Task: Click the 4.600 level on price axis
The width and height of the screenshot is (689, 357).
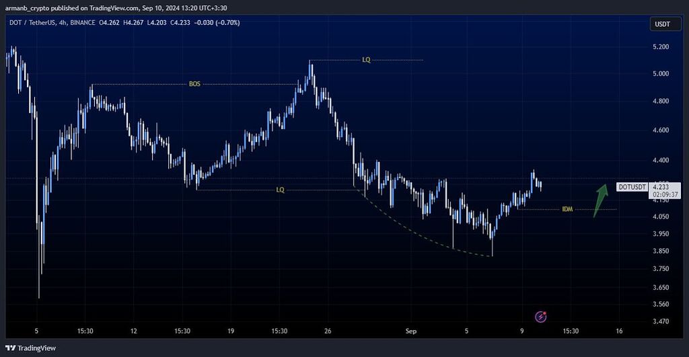Action: 660,130
